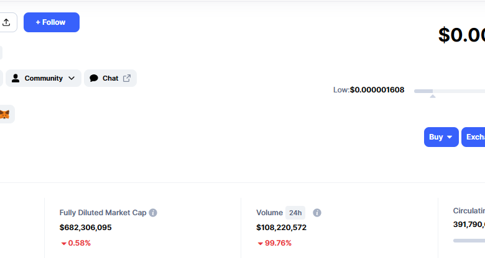Select the 24h volume badge
Screen dimensions: 485x258
[x=295, y=213]
